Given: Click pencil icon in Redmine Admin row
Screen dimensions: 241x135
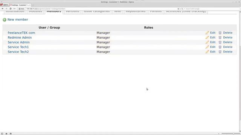Looking at the screenshot, I should 207,37.
